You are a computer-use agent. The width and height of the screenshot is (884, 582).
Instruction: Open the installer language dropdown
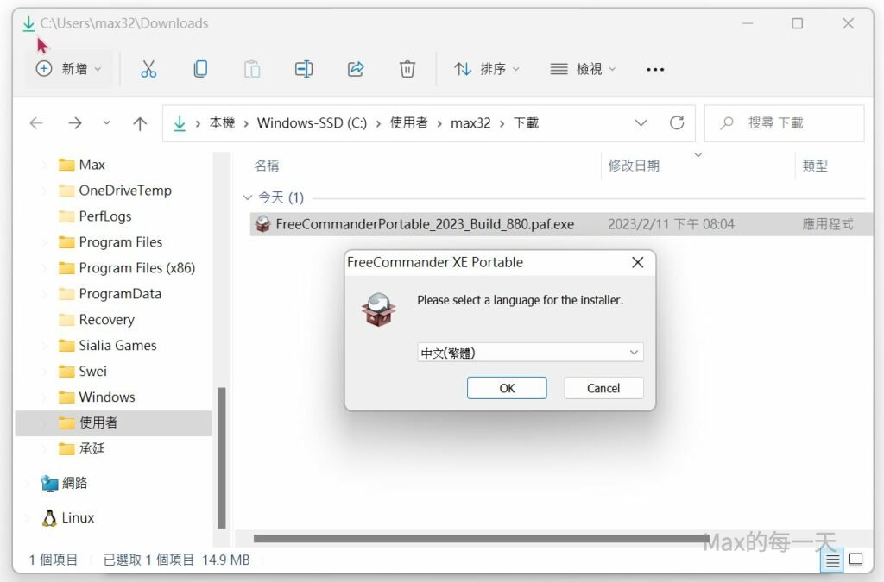(530, 353)
